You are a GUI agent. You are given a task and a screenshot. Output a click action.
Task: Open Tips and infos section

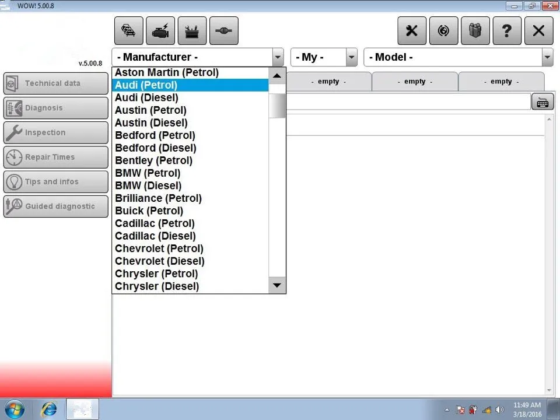pyautogui.click(x=56, y=182)
